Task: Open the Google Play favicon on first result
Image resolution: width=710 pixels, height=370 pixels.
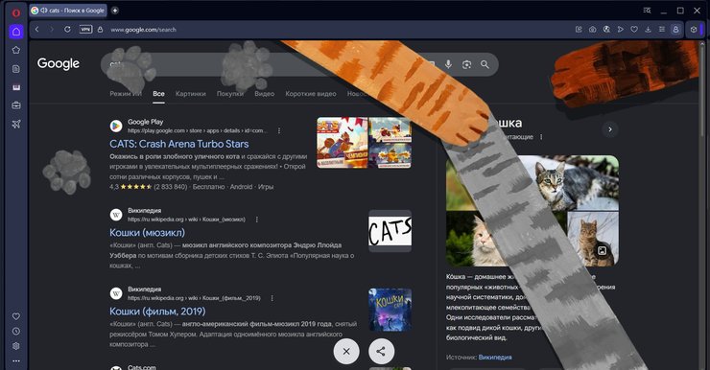Action: 116,127
